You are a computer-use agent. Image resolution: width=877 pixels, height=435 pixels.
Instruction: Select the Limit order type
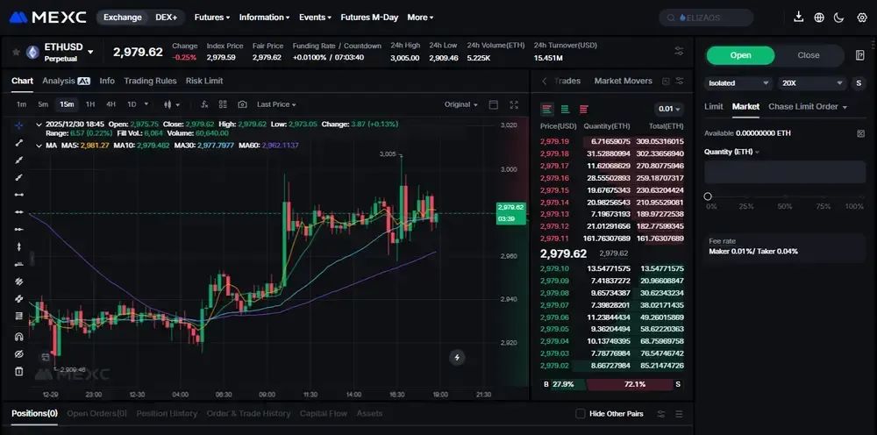[x=714, y=106]
